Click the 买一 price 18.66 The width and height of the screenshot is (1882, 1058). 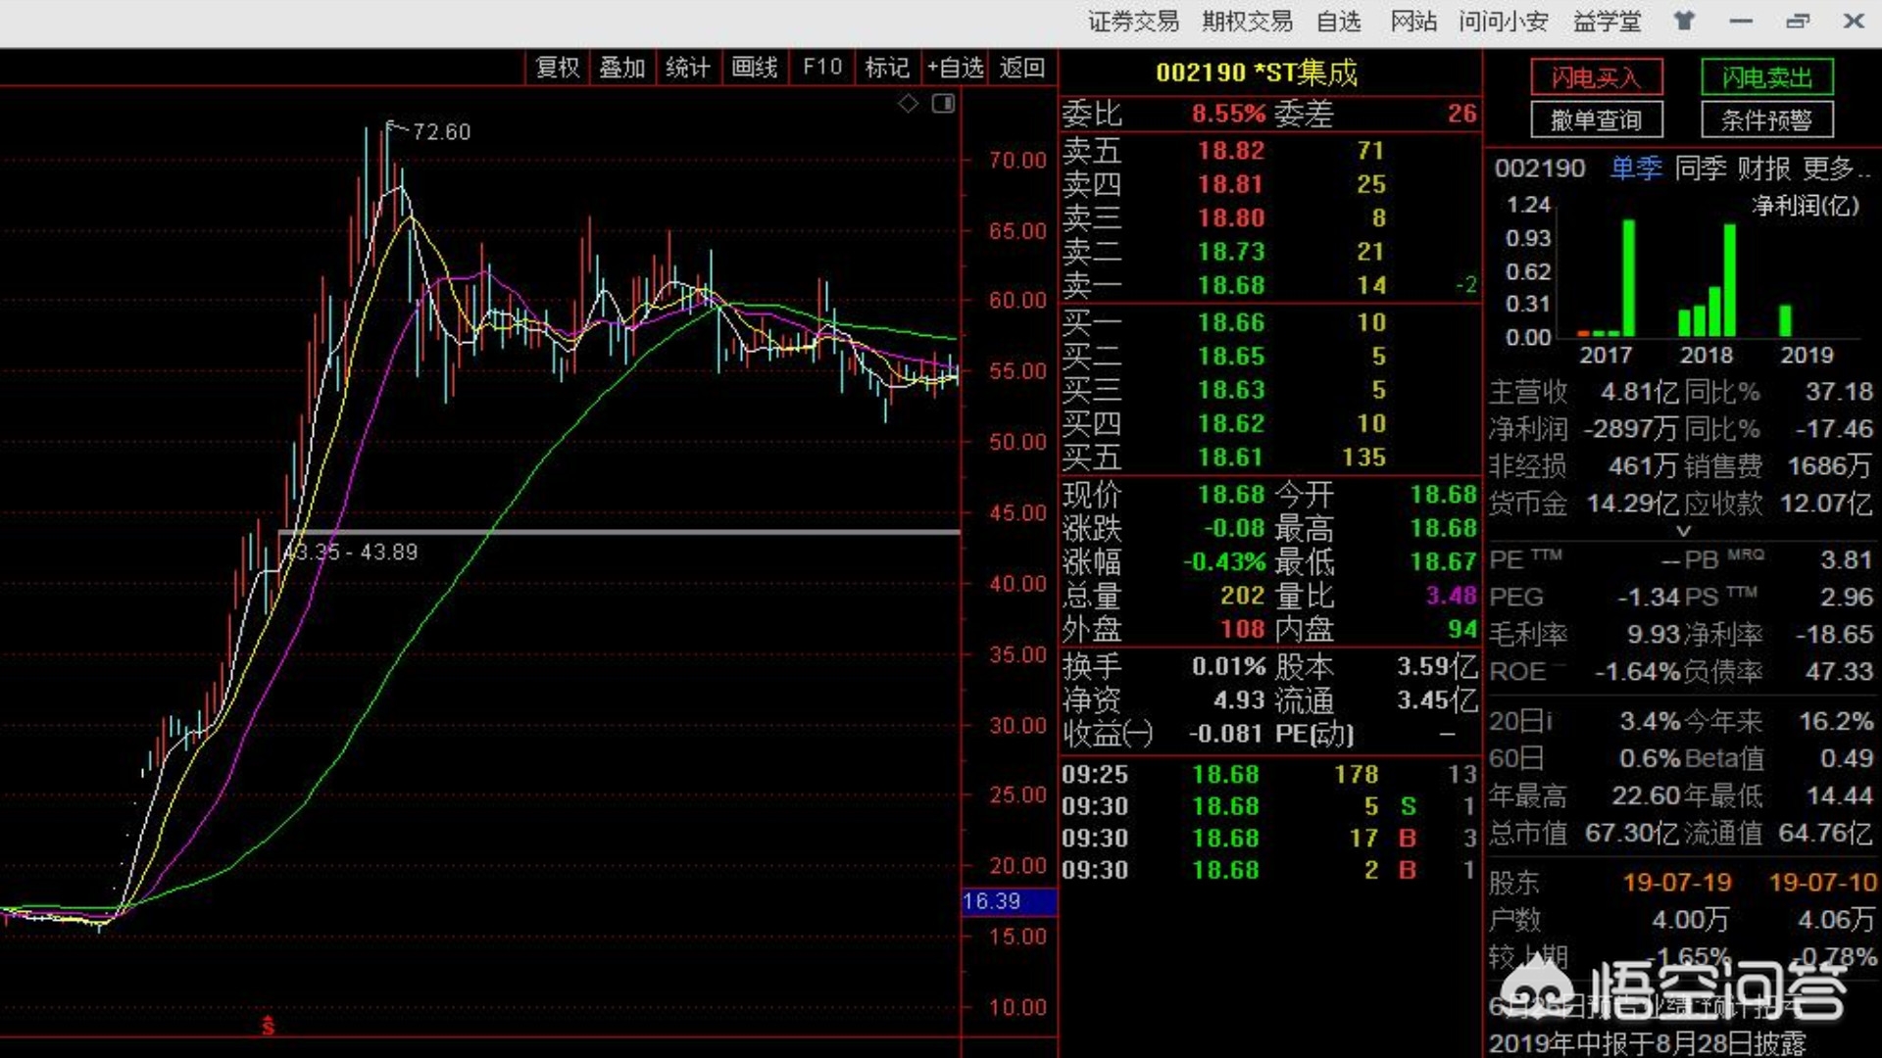click(x=1230, y=323)
